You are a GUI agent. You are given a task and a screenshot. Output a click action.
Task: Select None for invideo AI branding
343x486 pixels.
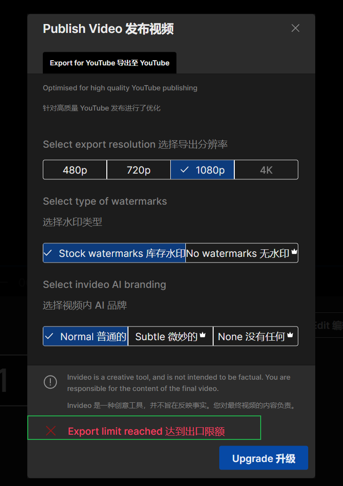click(x=255, y=336)
